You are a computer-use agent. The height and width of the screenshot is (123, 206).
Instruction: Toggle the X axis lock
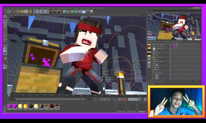pos(35,12)
